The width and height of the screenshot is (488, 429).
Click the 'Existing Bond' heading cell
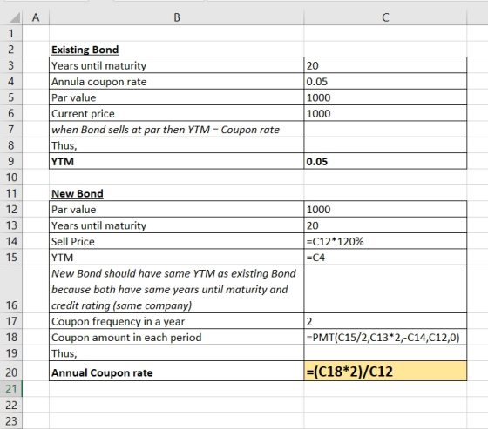(x=176, y=50)
